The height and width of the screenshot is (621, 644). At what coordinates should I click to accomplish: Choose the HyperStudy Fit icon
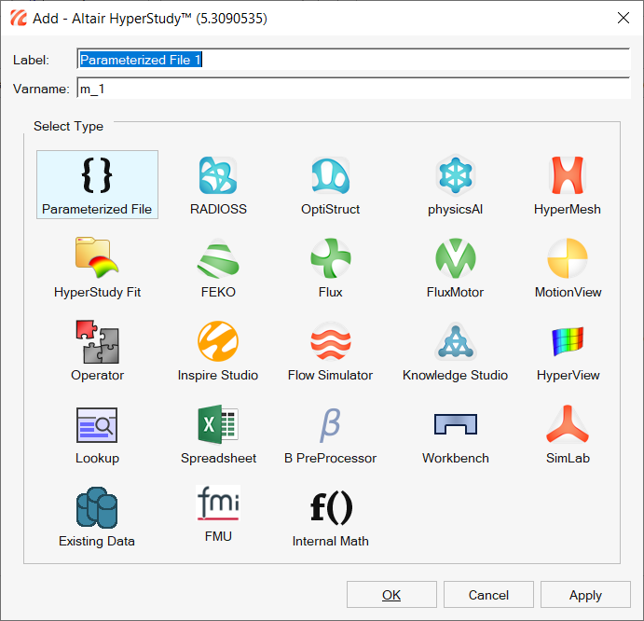tap(97, 258)
